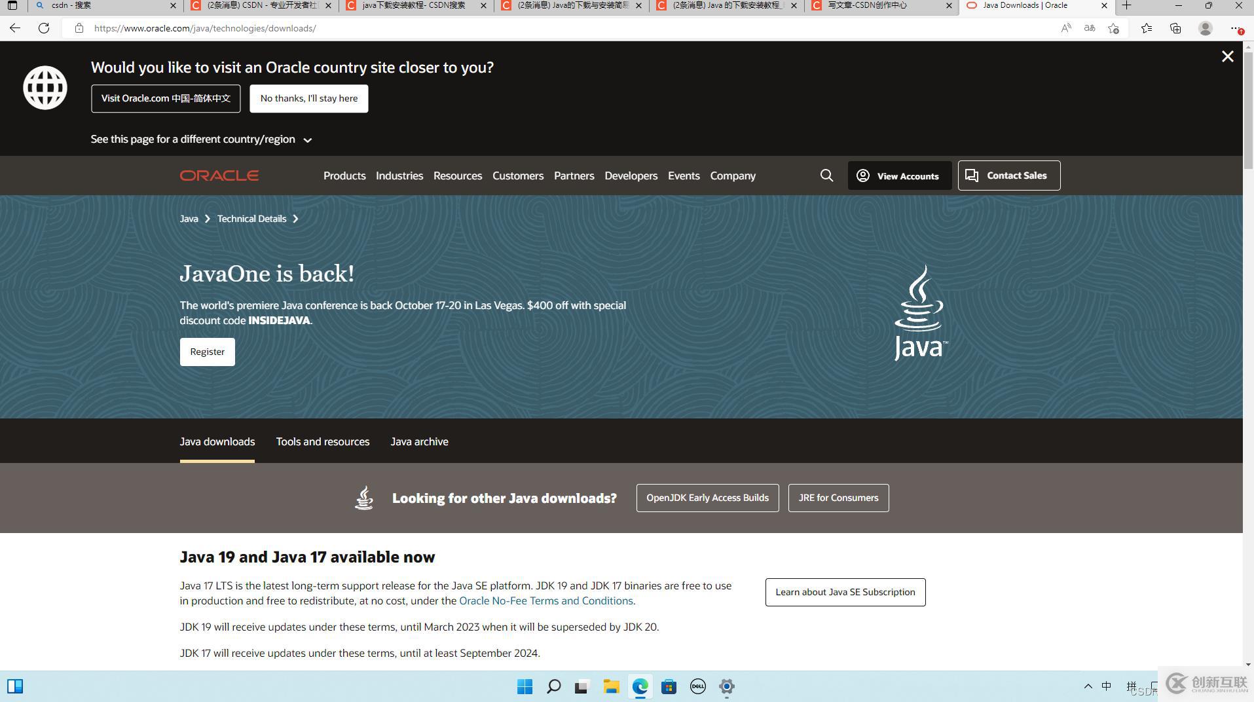Open the Dell app from the taskbar
Image resolution: width=1254 pixels, height=702 pixels.
698,686
